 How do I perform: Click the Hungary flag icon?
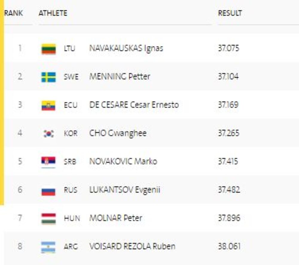48,218
